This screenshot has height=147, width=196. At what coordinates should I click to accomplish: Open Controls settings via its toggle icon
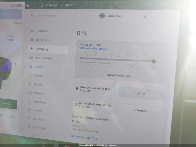[32, 31]
